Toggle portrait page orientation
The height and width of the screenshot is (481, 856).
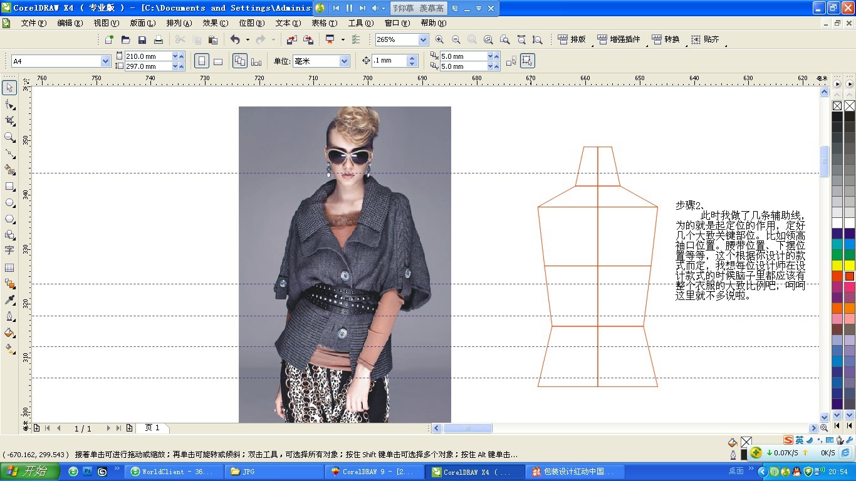click(x=202, y=61)
